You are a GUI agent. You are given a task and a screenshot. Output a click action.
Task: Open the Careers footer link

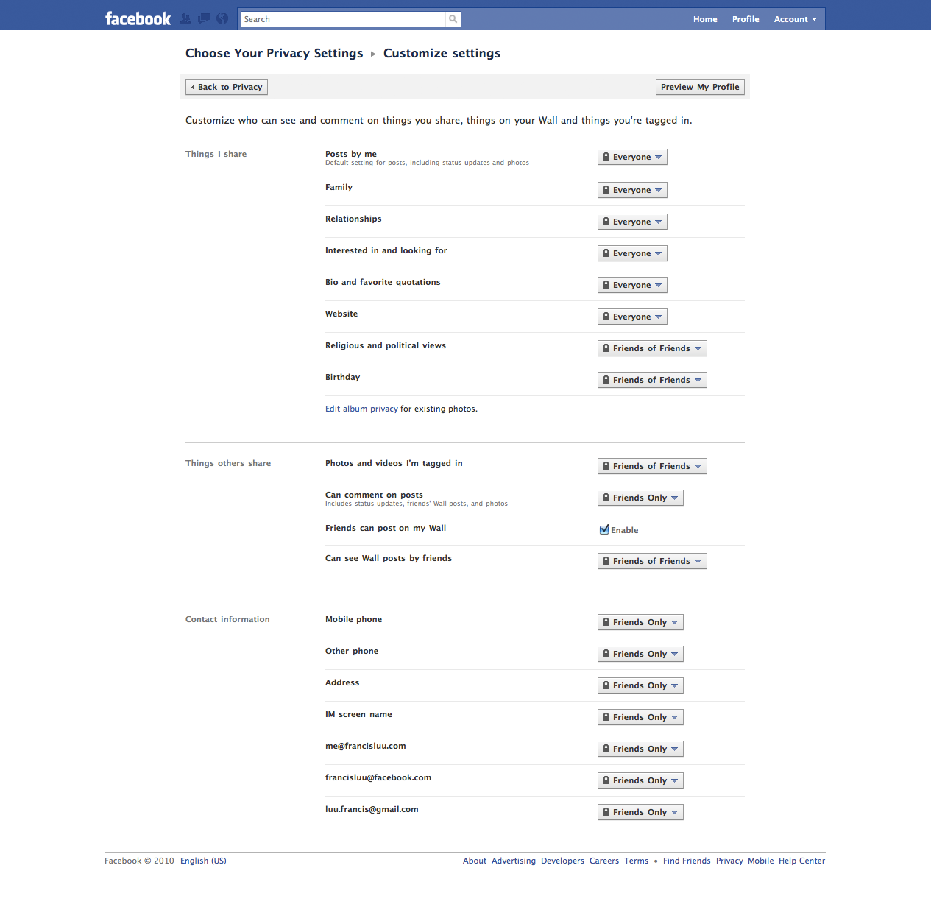click(604, 861)
